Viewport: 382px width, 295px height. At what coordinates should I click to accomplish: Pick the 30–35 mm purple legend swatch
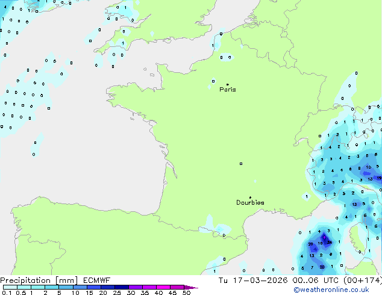click(x=136, y=287)
